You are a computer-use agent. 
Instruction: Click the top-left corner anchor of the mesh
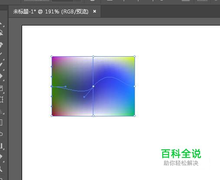[52, 56]
